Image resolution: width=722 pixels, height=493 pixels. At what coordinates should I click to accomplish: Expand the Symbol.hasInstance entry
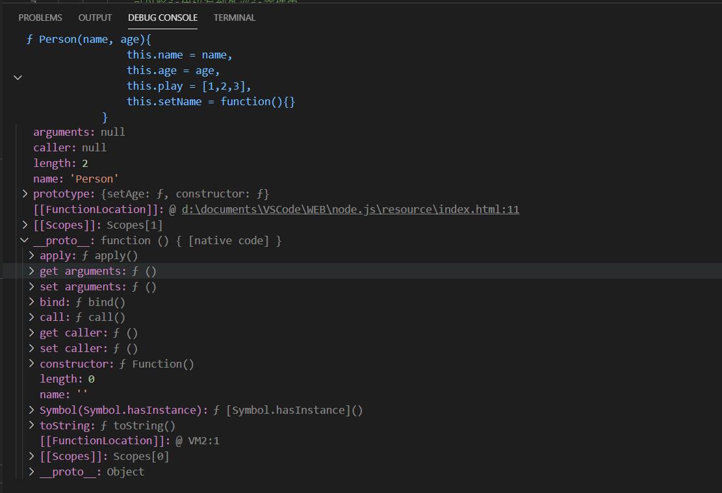(x=31, y=410)
